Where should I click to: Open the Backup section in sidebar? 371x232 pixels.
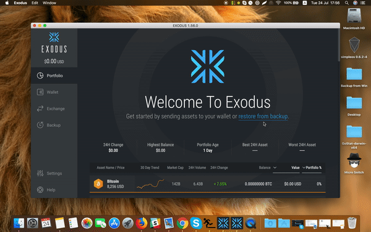click(x=54, y=125)
